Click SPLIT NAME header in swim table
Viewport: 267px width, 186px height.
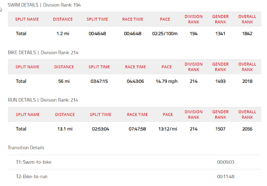coord(27,19)
